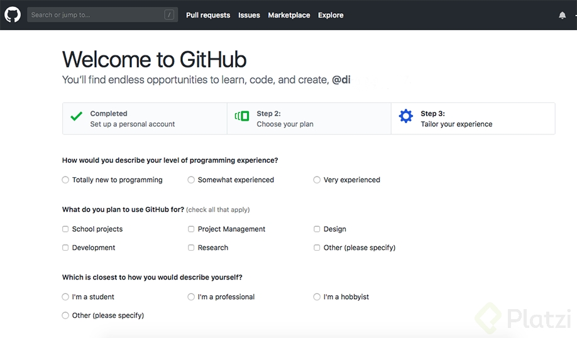The width and height of the screenshot is (577, 338).
Task: Open the notifications bell icon
Action: [563, 16]
